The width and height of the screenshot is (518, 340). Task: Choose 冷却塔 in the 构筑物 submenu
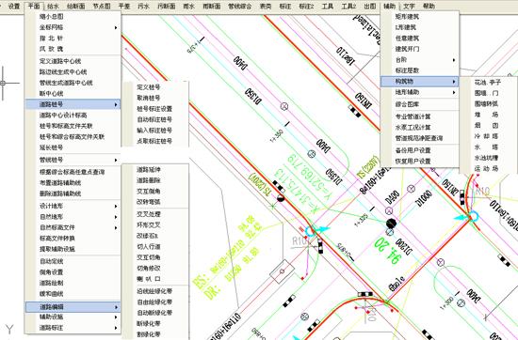pyautogui.click(x=486, y=136)
